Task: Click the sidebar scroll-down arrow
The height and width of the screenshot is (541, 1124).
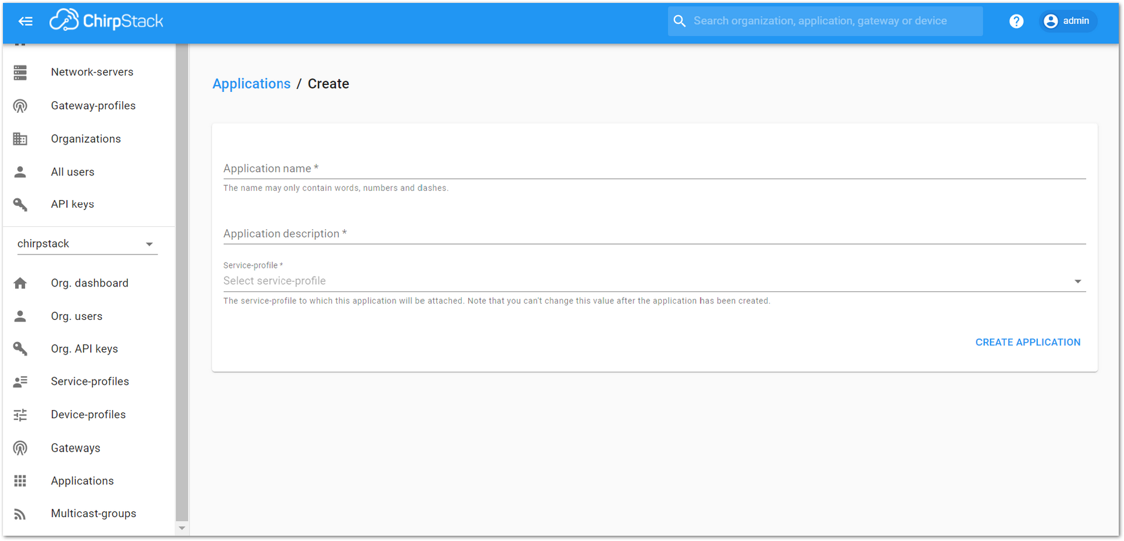Action: click(182, 528)
